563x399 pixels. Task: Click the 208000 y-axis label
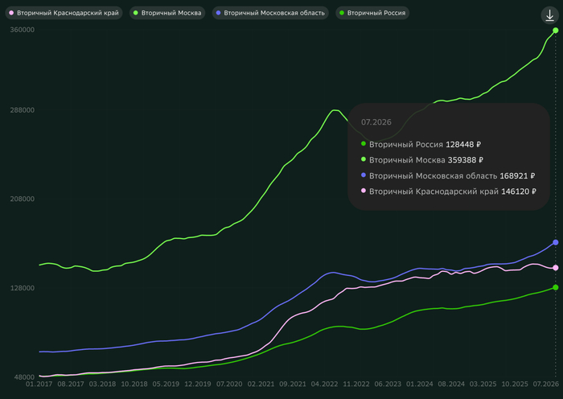pyautogui.click(x=23, y=199)
